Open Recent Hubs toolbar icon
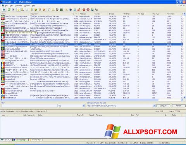186x145 pixels. [26, 10]
